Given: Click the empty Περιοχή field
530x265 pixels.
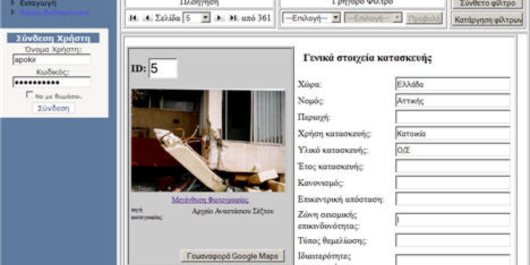Looking at the screenshot, I should click(x=453, y=117).
